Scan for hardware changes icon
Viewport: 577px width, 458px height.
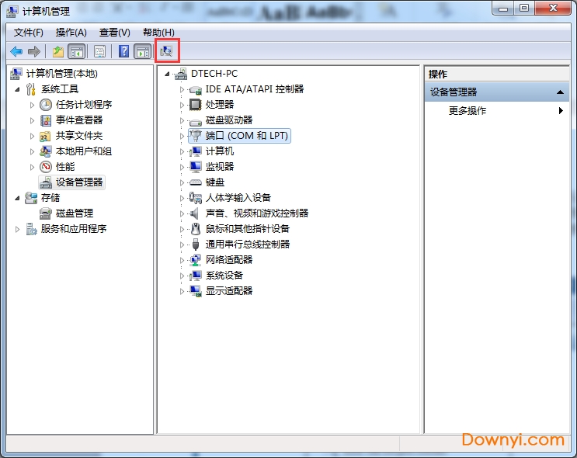point(167,51)
